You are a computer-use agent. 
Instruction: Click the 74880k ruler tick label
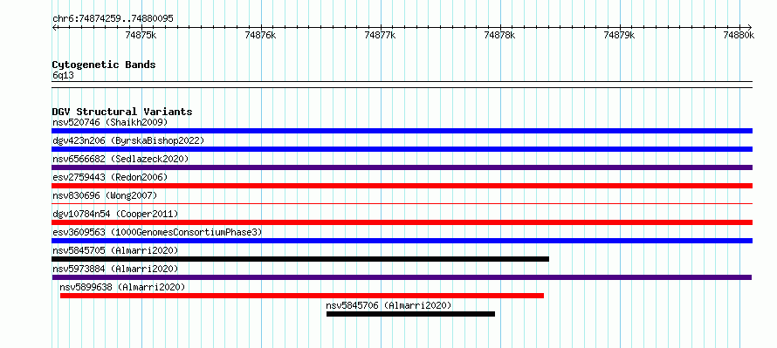[739, 35]
